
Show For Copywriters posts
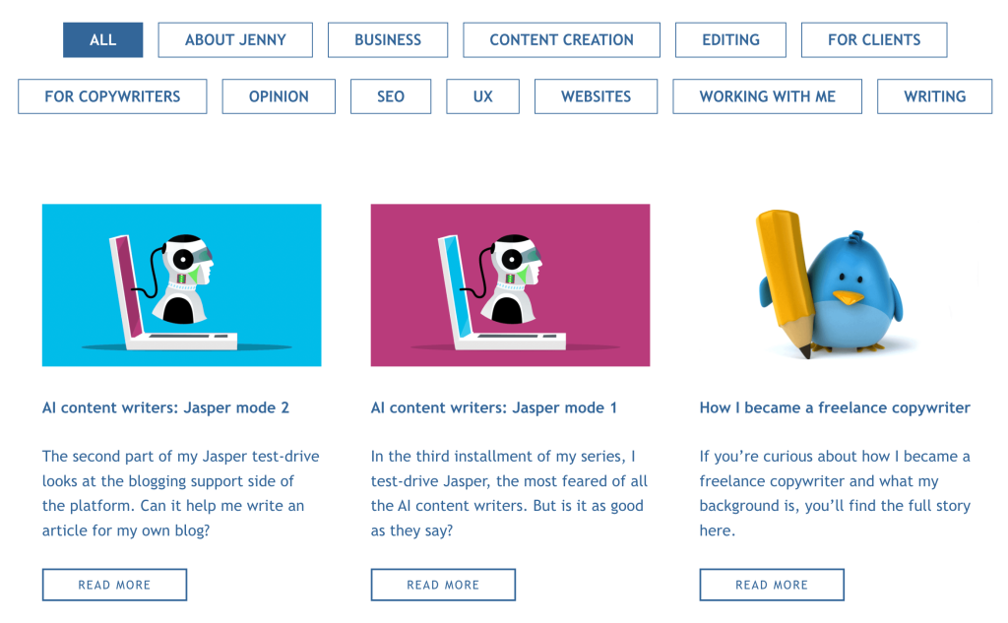(x=112, y=96)
